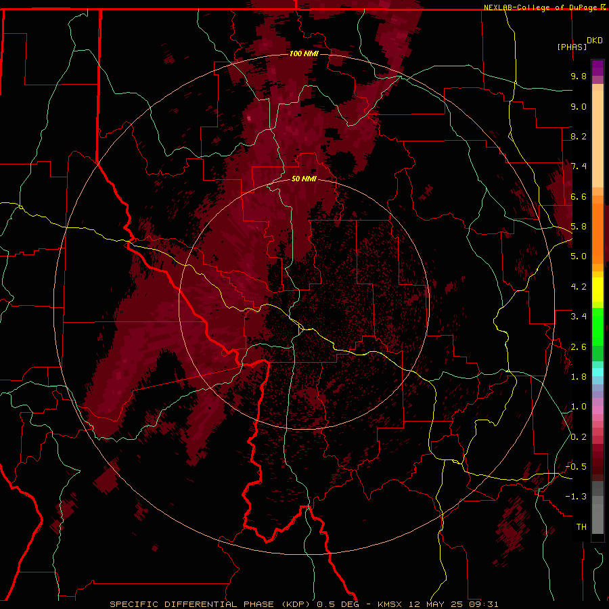Click the 9.0 legend value

[x=579, y=106]
